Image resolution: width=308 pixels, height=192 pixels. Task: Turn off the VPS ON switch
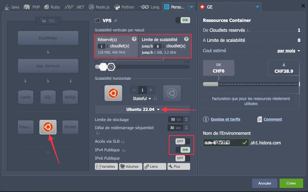(183, 20)
